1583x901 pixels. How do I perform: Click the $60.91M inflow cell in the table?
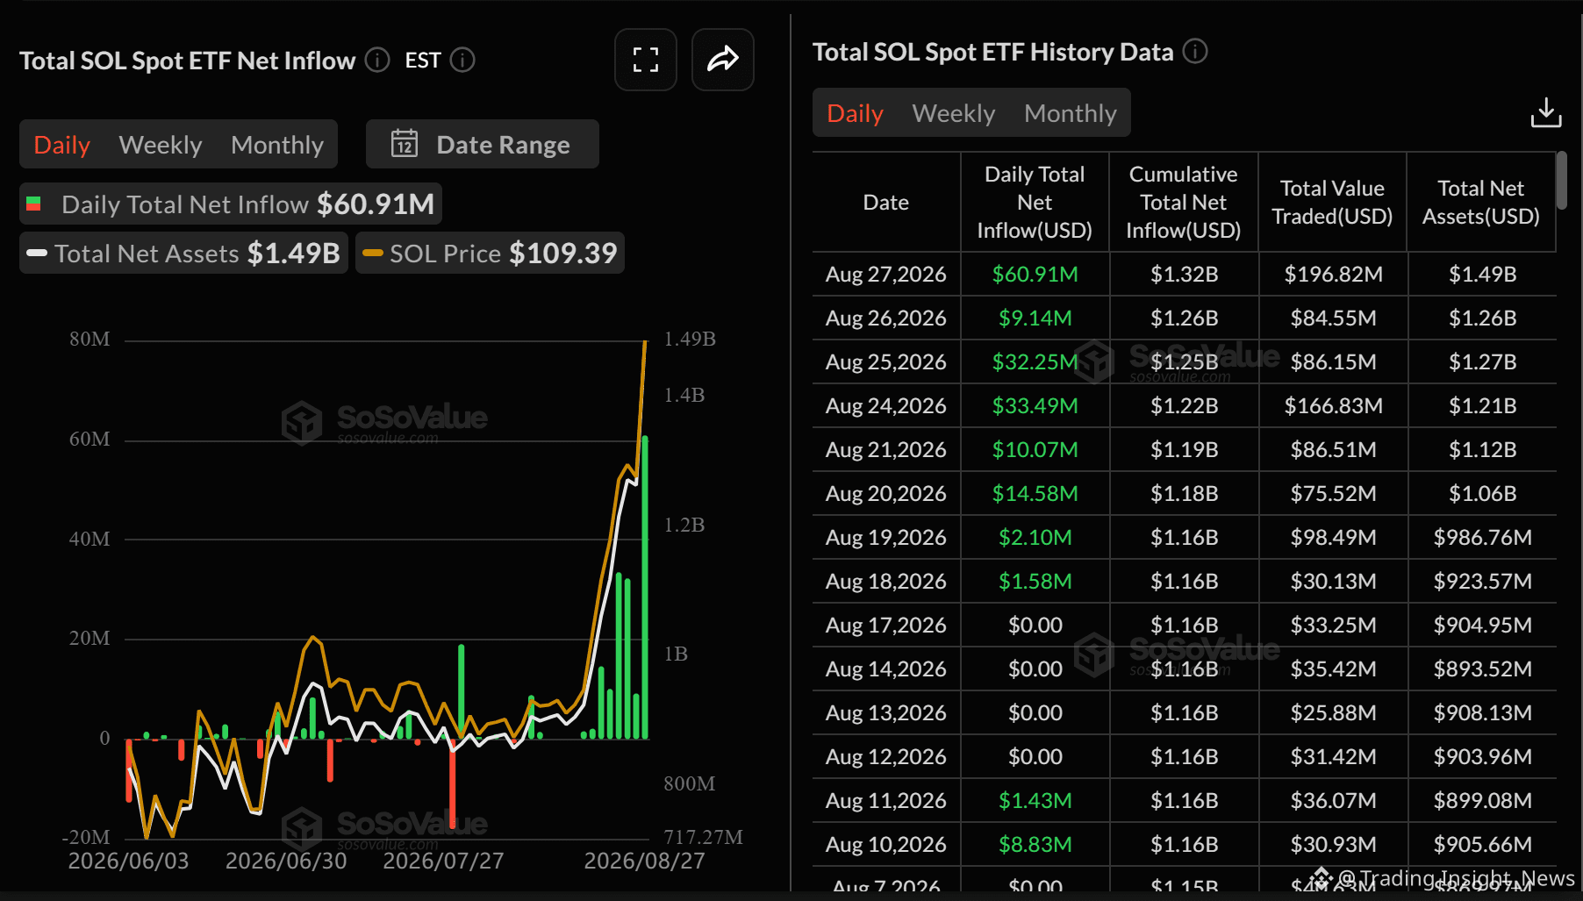pos(1035,275)
